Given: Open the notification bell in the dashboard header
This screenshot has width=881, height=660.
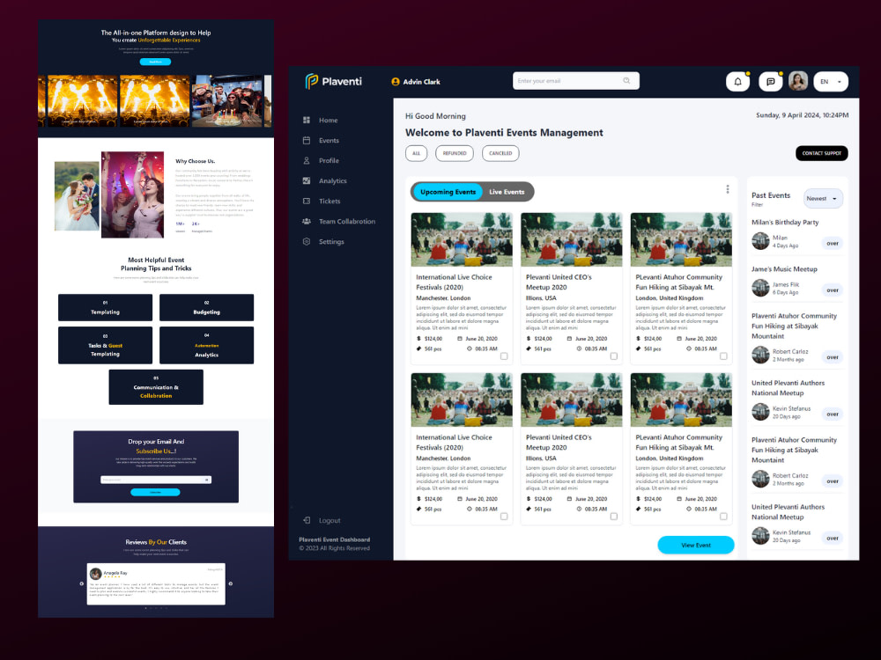Looking at the screenshot, I should (737, 81).
